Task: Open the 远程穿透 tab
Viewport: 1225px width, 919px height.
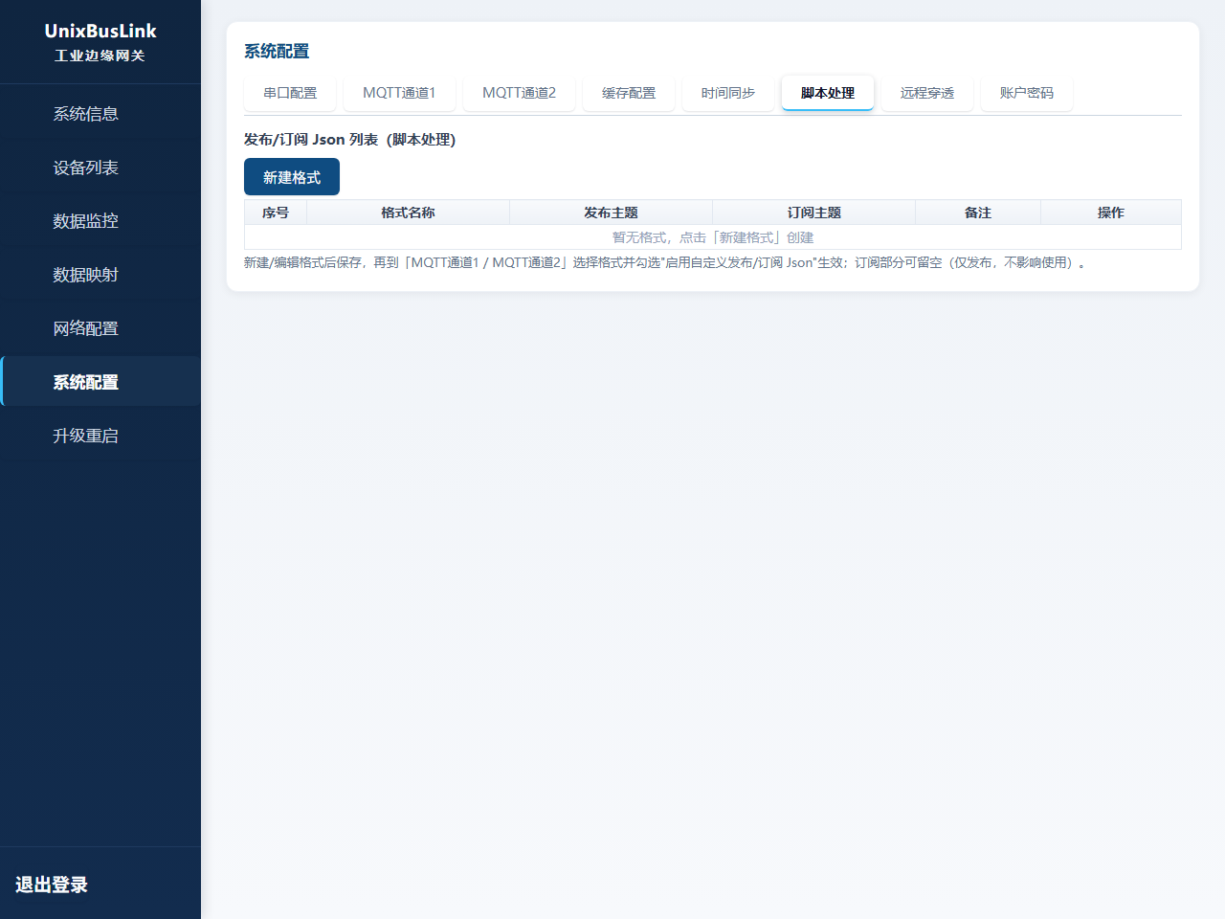Action: coord(927,93)
